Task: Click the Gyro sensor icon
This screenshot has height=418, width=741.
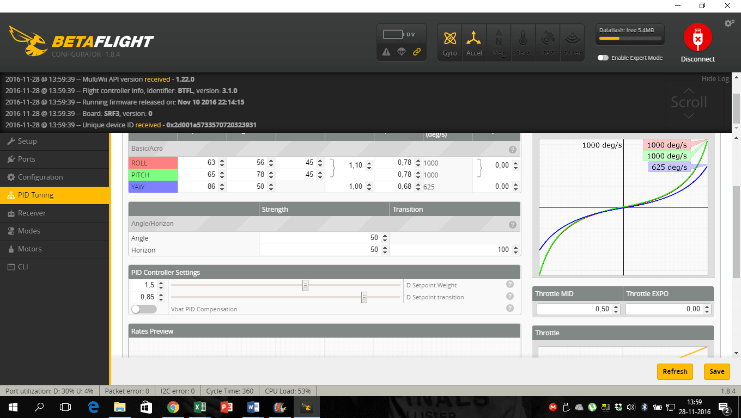Action: [450, 42]
